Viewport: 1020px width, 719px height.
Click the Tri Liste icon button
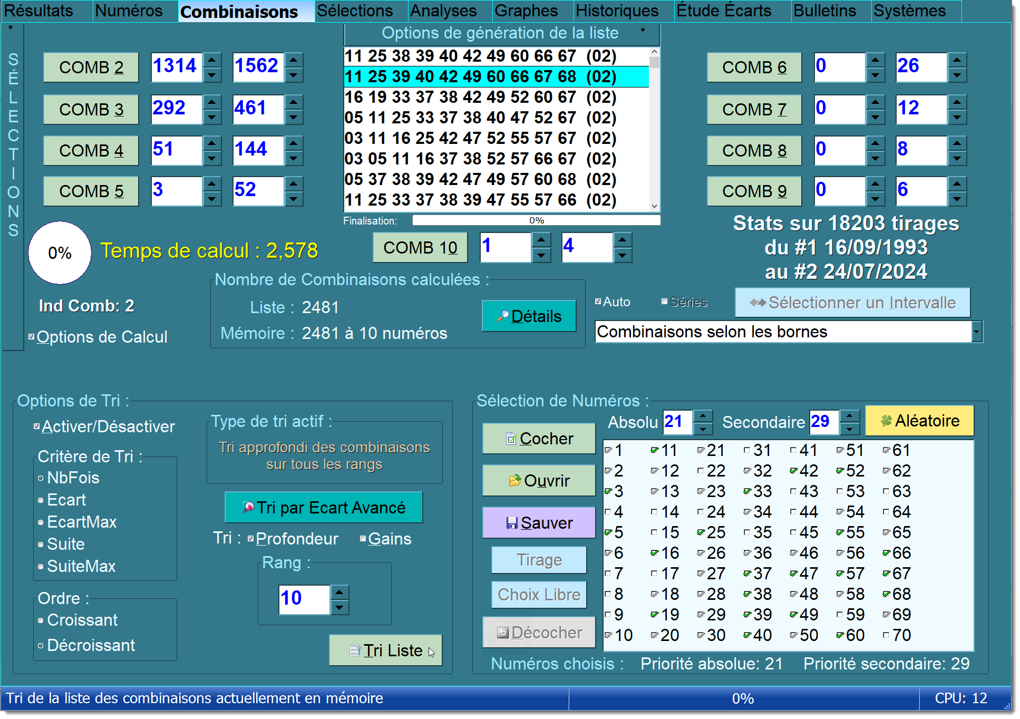[x=389, y=650]
